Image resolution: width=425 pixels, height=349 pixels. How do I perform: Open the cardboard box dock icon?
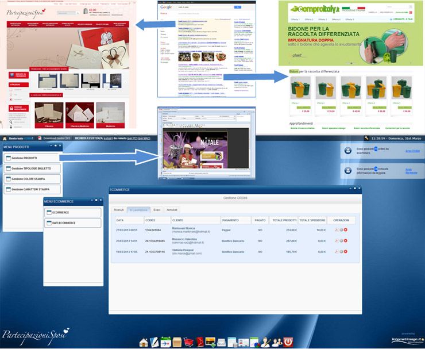tap(177, 342)
